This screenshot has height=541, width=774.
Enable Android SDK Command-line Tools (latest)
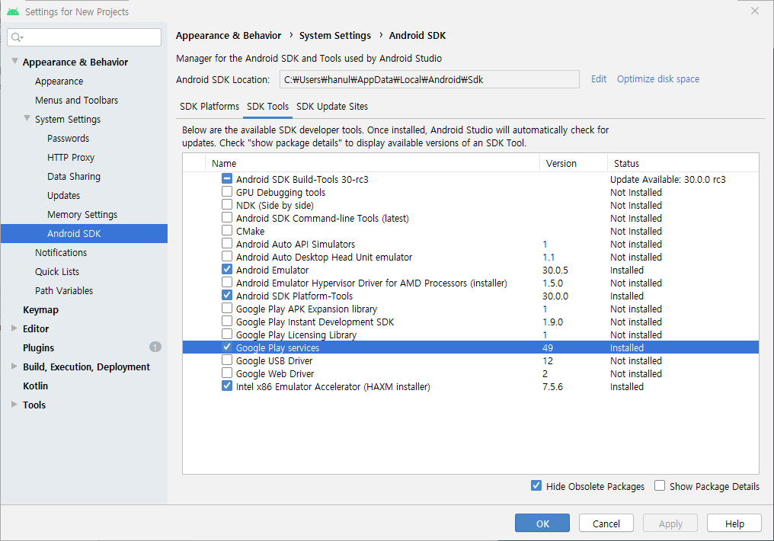[x=226, y=217]
